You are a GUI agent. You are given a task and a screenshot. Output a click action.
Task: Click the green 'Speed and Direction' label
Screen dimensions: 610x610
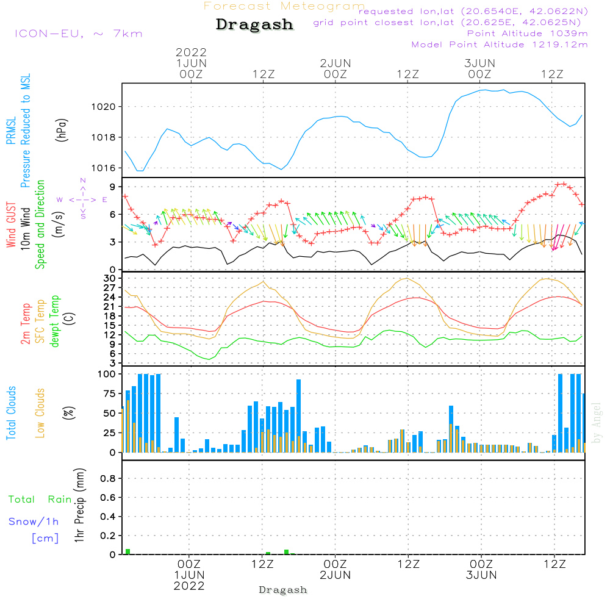(40, 224)
